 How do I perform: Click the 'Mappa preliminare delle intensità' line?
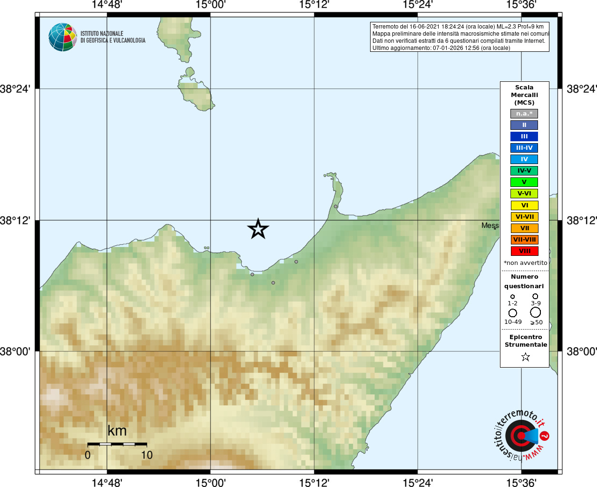(x=460, y=34)
